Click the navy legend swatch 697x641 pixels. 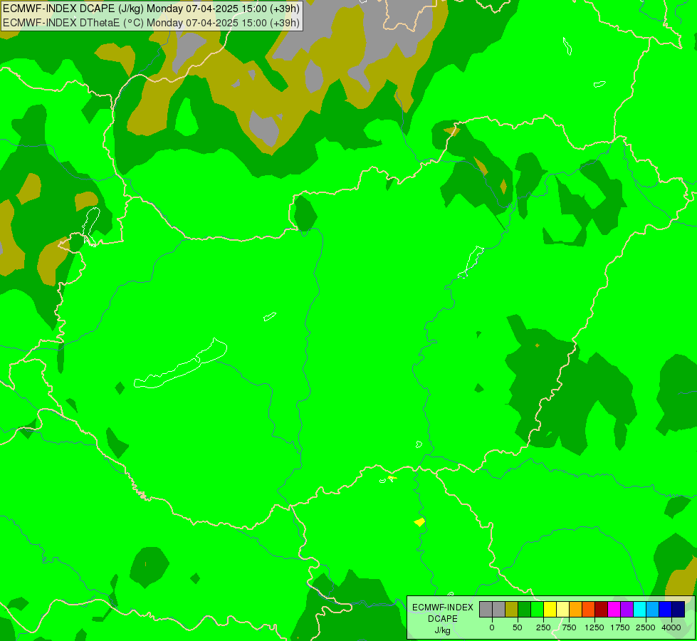(x=678, y=609)
